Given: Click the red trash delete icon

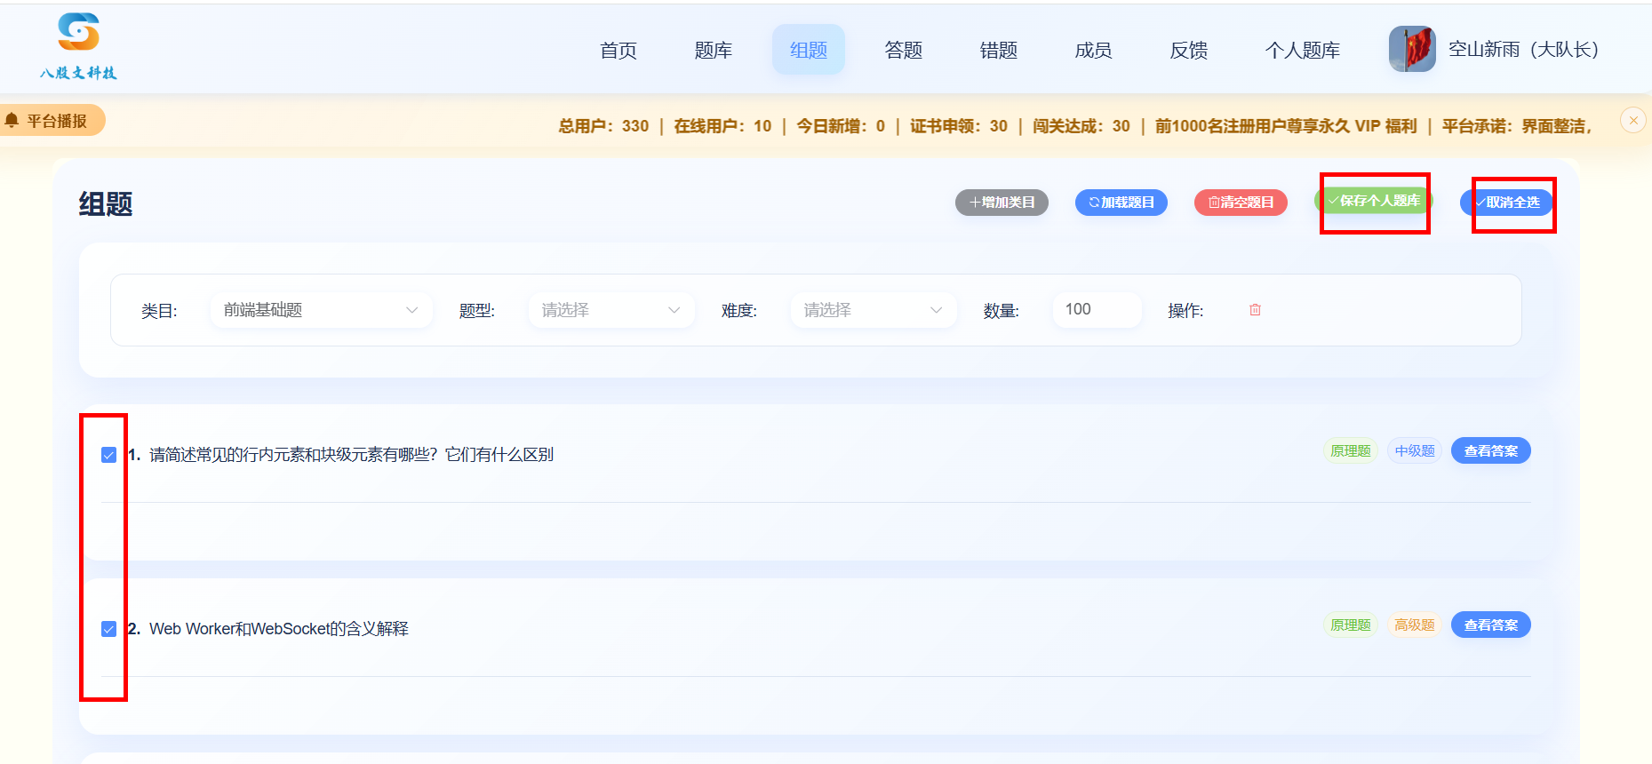Looking at the screenshot, I should coord(1255,310).
